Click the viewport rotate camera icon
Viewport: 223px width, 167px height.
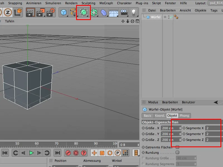coord(132,21)
